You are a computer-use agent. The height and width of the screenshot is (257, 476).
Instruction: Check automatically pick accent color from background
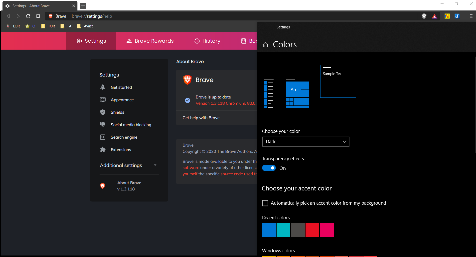[265, 203]
